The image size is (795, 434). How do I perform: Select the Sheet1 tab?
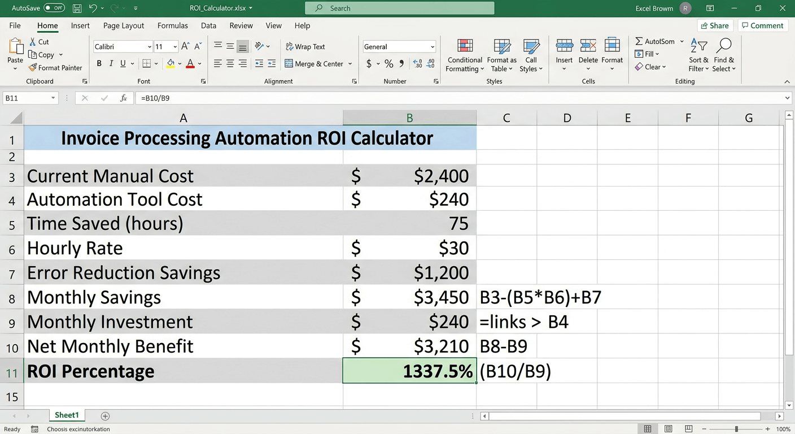(67, 415)
